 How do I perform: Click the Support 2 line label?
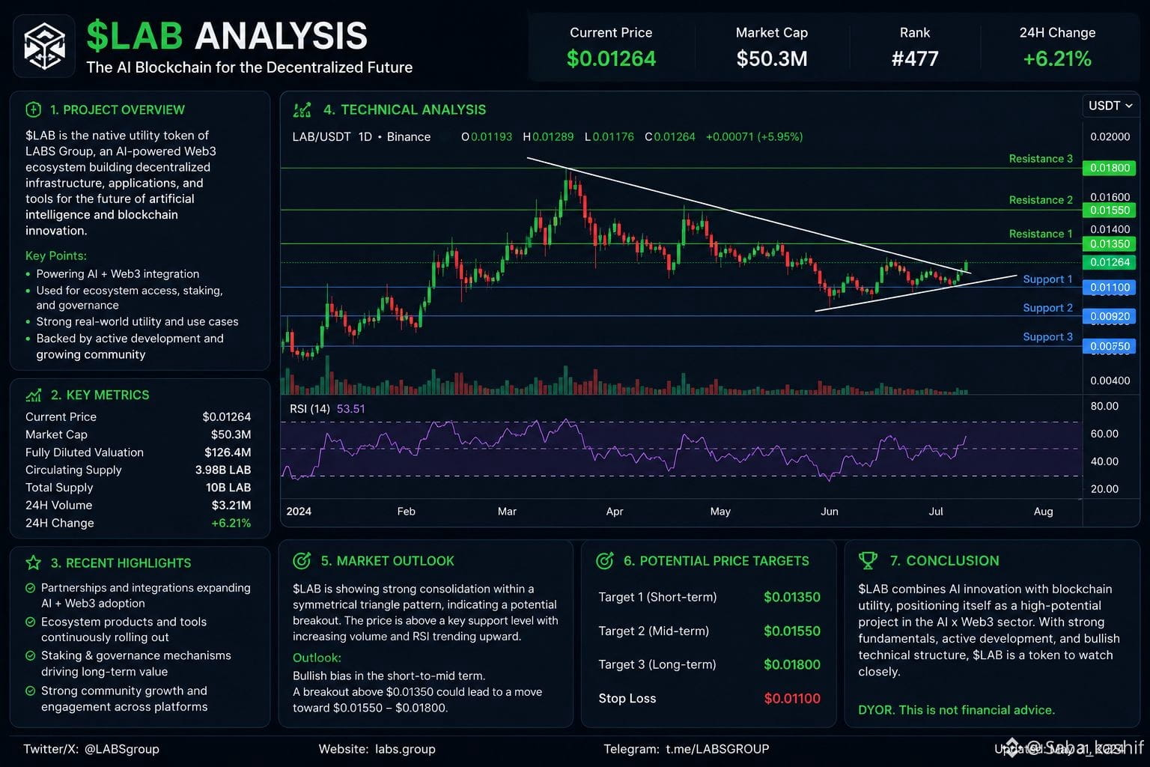pos(1047,308)
